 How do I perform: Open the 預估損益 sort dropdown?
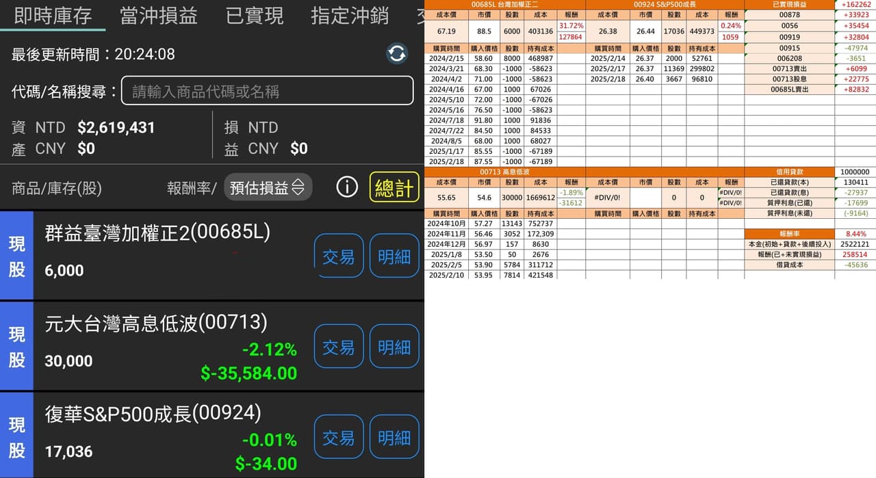pos(268,187)
